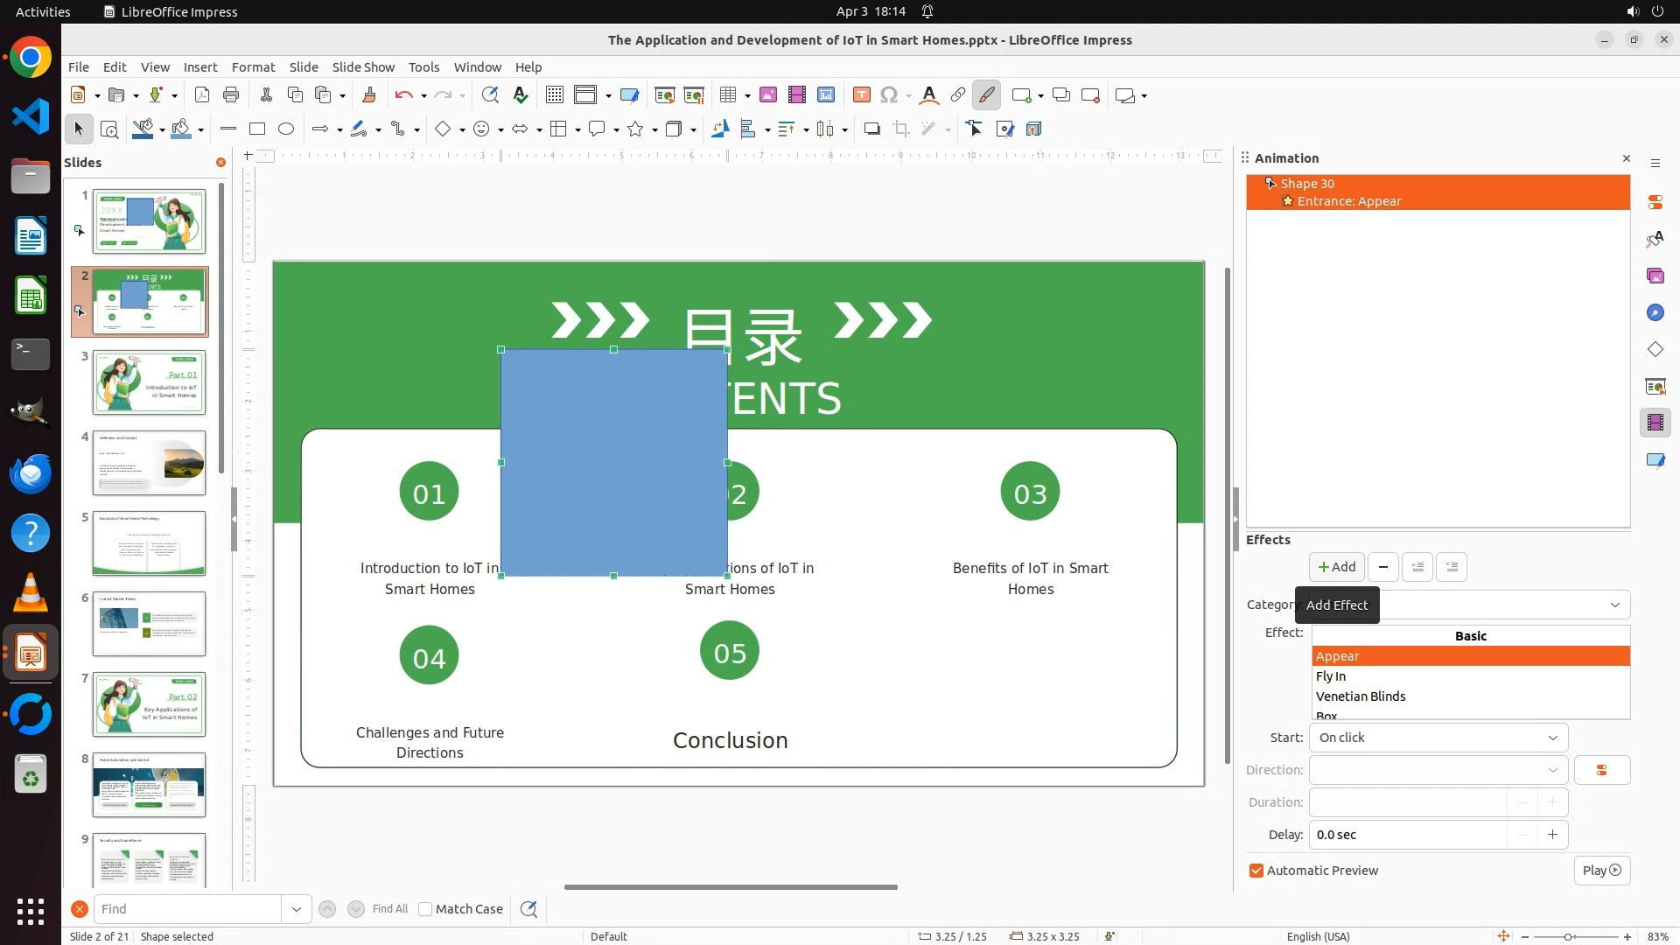Click the Add effect button
1680x945 pixels.
1336,567
